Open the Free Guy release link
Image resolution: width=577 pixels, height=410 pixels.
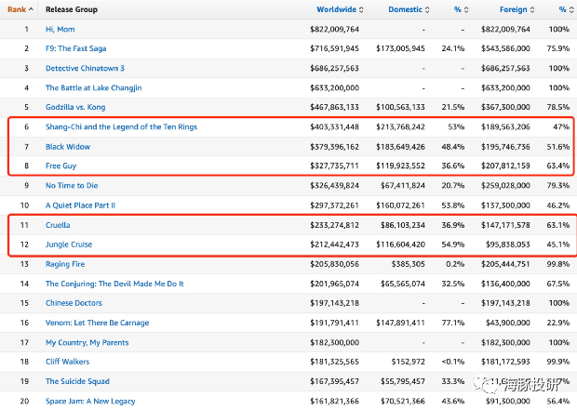click(x=63, y=165)
